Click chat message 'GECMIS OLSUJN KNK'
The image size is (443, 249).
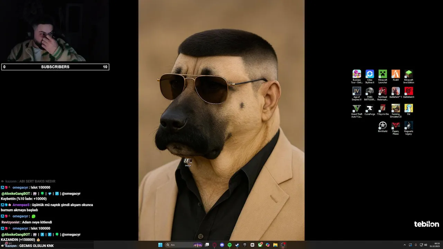click(36, 246)
